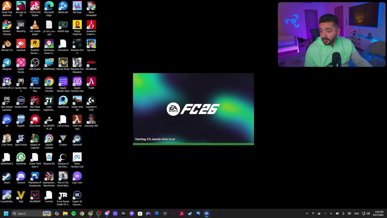This screenshot has width=387, height=218.
Task: Open the Split Fiction desktop shortcut
Action: point(21,140)
